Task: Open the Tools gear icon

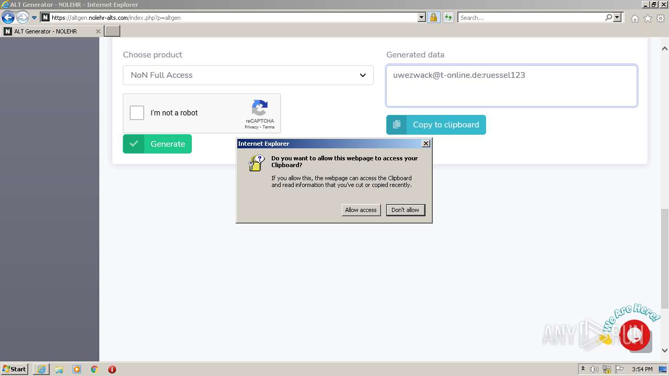Action: pyautogui.click(x=661, y=18)
